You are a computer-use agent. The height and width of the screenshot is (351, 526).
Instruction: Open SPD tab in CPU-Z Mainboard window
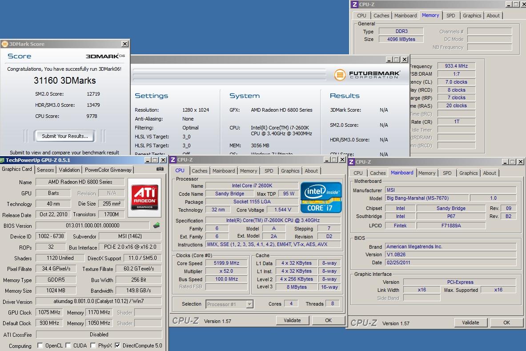(447, 173)
